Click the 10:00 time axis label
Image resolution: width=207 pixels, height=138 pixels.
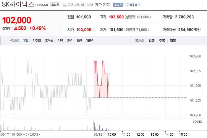click(x=112, y=134)
